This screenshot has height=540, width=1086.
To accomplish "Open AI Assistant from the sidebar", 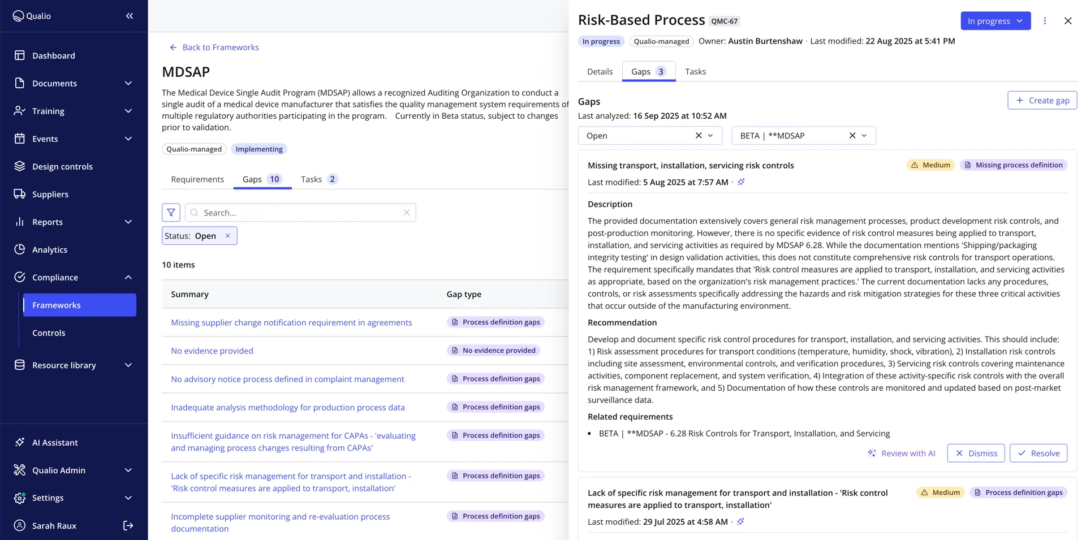I will (x=55, y=443).
